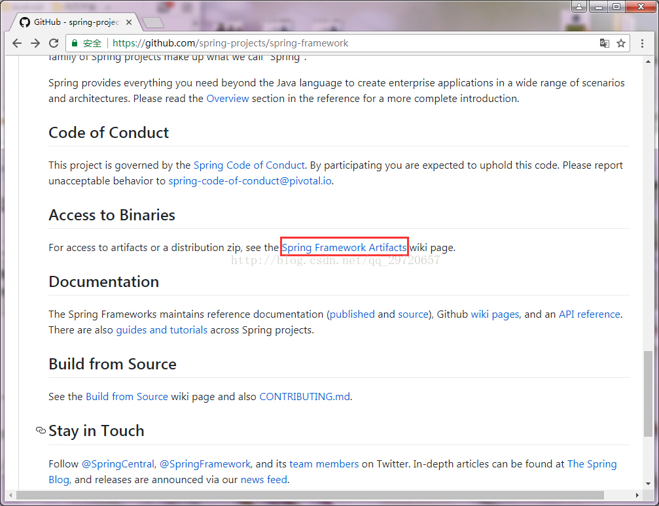
Task: Bookmark this page with the star icon
Action: pyautogui.click(x=621, y=43)
